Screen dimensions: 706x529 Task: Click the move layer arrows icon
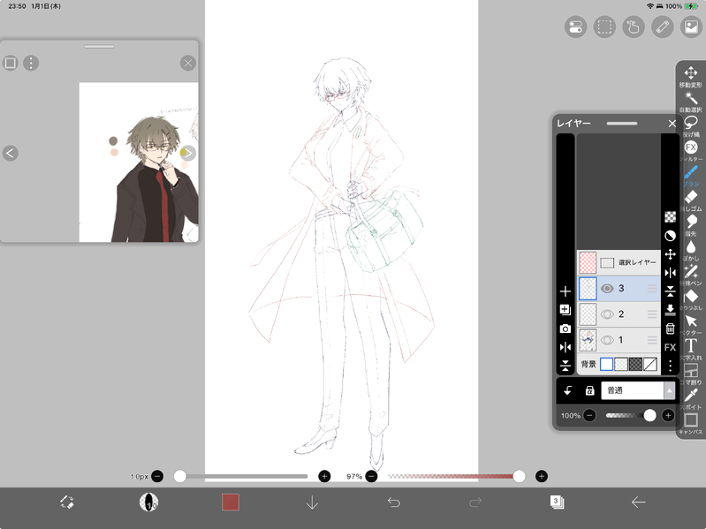[x=670, y=254]
